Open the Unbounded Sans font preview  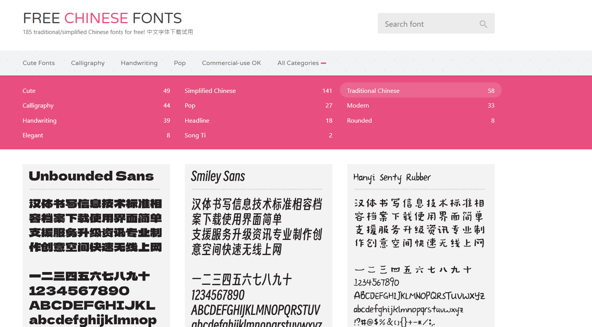pos(91,176)
